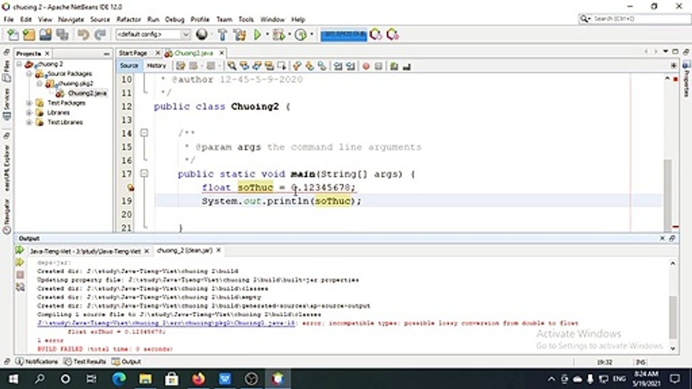
Task: Click the Uncomment icon in editor toolbar
Action: (x=407, y=66)
